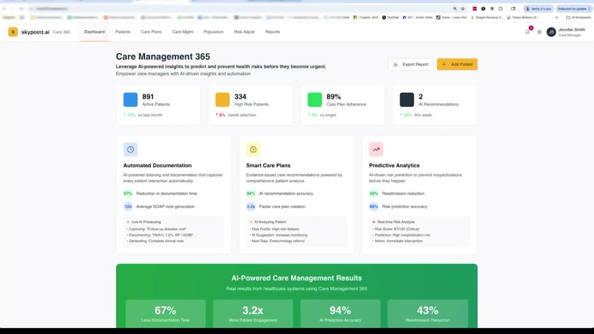
Task: Click the Automated Documentation clock icon
Action: [x=130, y=149]
